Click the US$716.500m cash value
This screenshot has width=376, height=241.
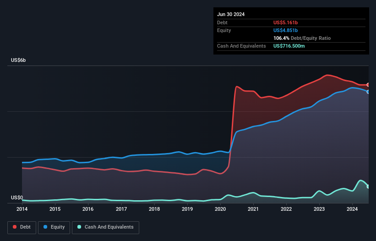(x=289, y=46)
